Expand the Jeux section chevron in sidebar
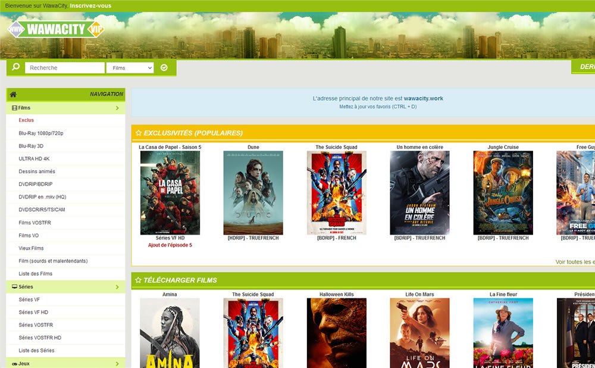Screen dimensions: 595x368 pyautogui.click(x=117, y=363)
